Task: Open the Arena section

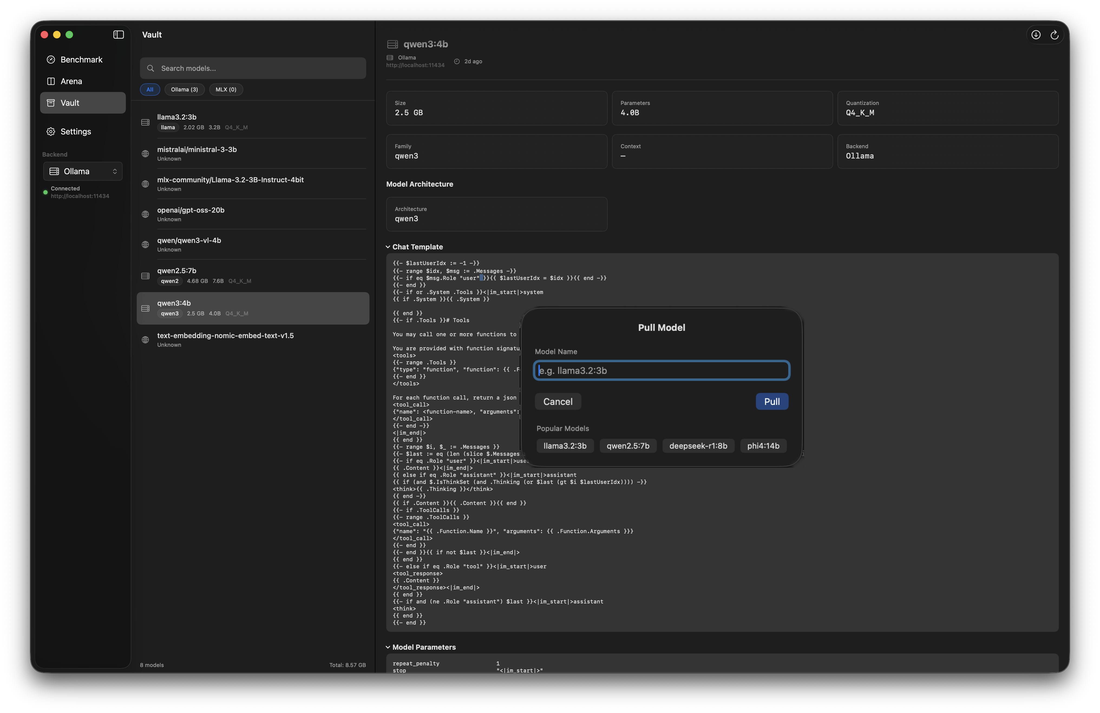Action: [71, 81]
